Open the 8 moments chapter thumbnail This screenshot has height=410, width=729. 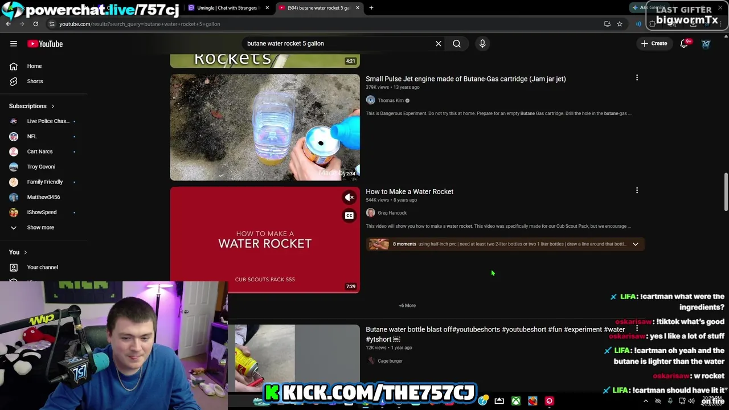click(379, 244)
